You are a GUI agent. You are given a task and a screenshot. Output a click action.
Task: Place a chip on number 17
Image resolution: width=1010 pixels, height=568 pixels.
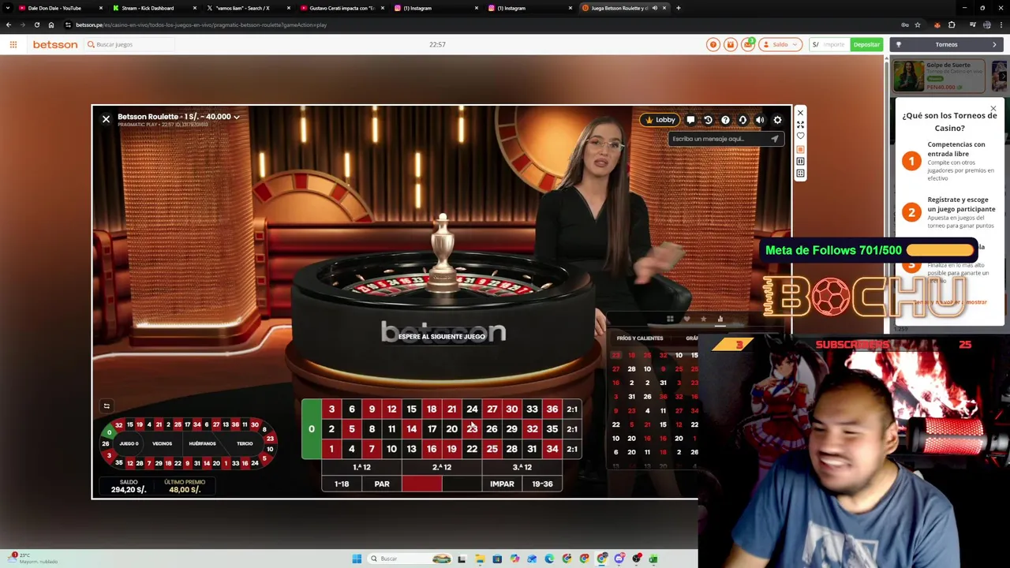[432, 429]
